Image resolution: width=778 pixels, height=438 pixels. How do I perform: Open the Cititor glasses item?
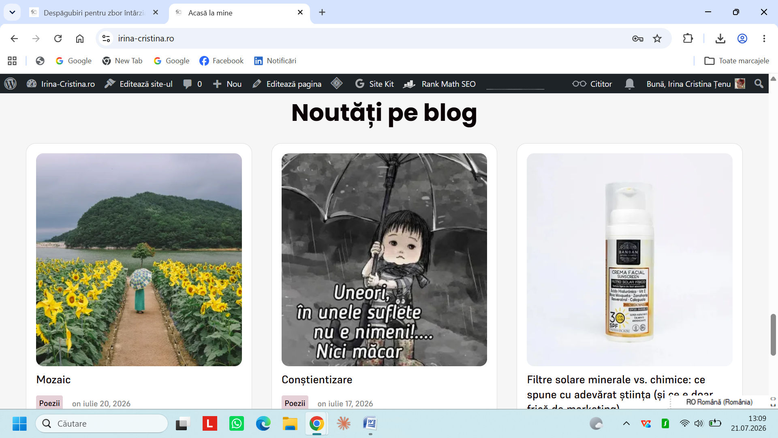[592, 84]
